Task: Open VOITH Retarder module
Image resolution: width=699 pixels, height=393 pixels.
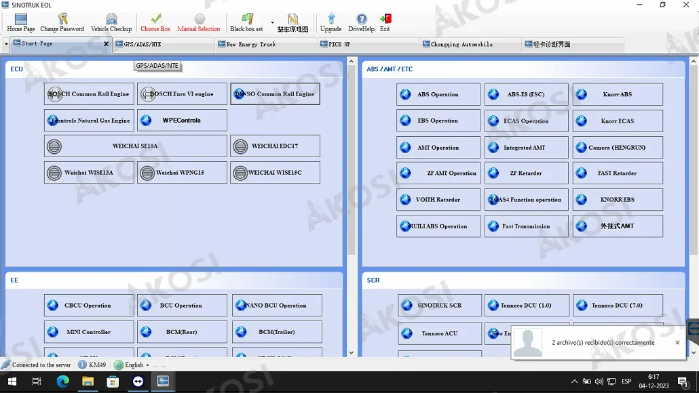Action: pos(438,200)
